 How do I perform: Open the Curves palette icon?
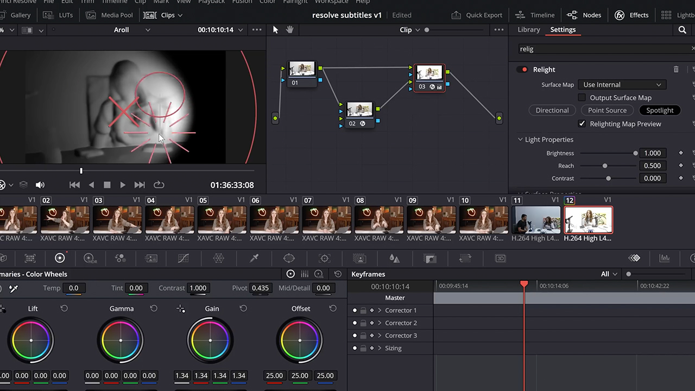[x=184, y=258]
